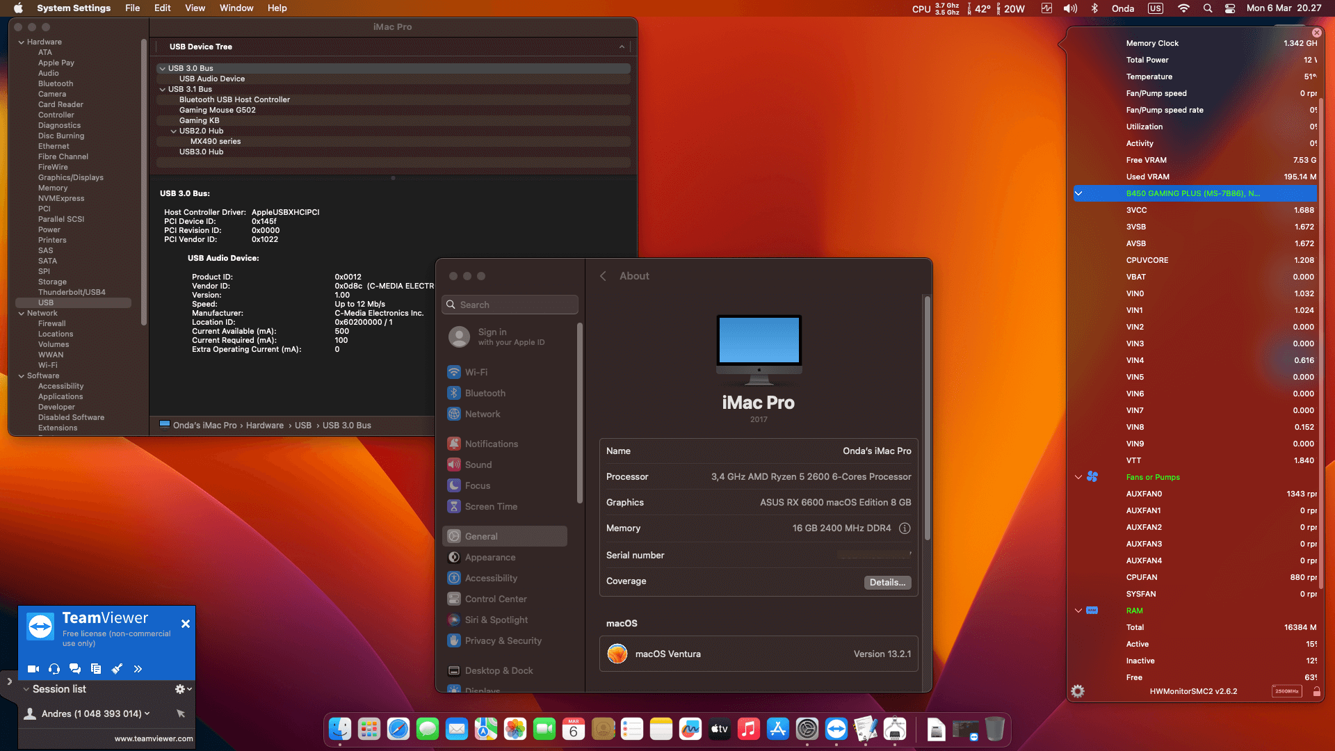Open TeamViewer voice chat headset icon

click(x=54, y=669)
